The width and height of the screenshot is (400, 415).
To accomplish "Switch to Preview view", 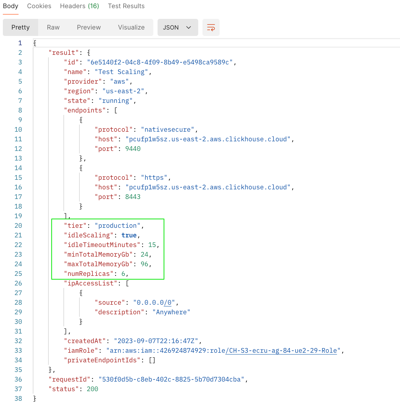I will point(89,27).
